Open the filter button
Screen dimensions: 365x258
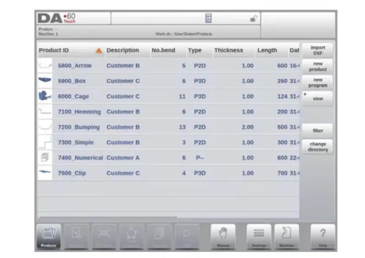(x=318, y=130)
